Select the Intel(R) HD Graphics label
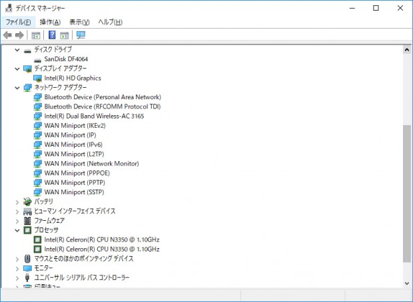 click(73, 78)
